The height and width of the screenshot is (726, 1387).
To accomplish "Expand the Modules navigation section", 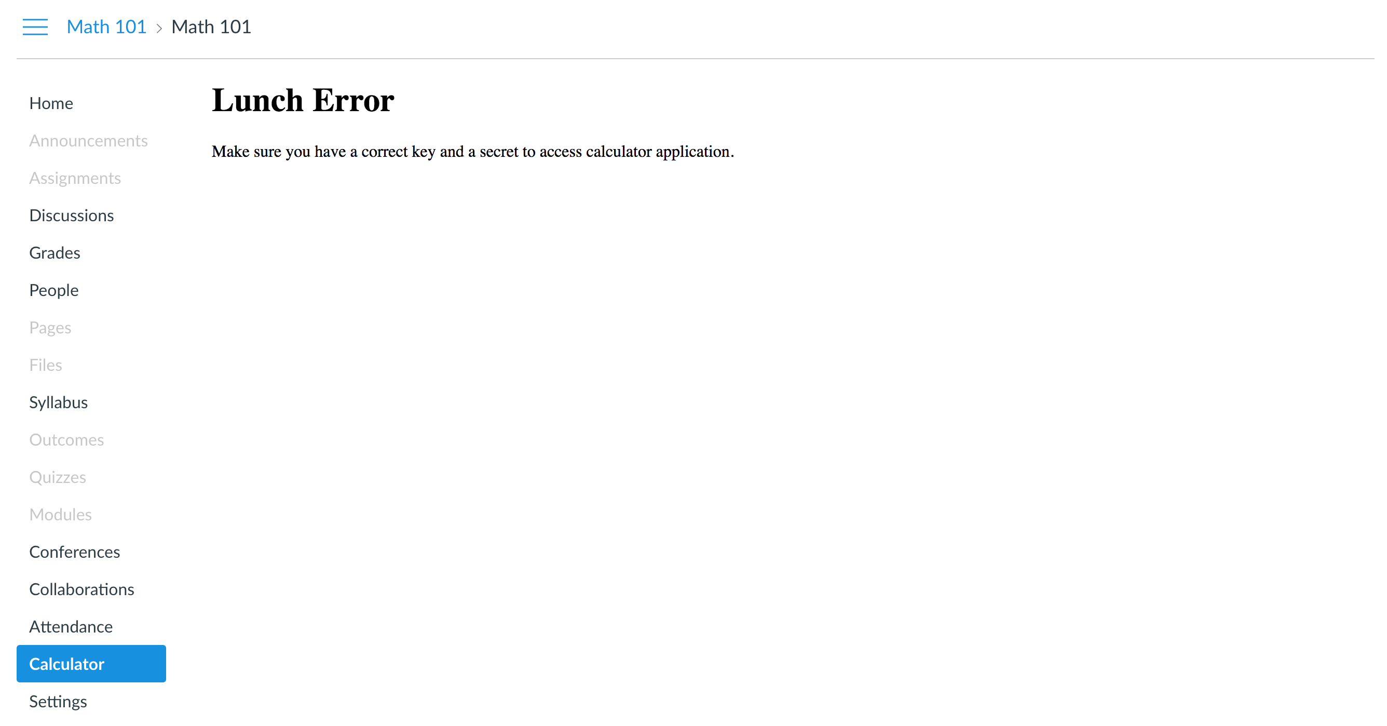I will (60, 514).
